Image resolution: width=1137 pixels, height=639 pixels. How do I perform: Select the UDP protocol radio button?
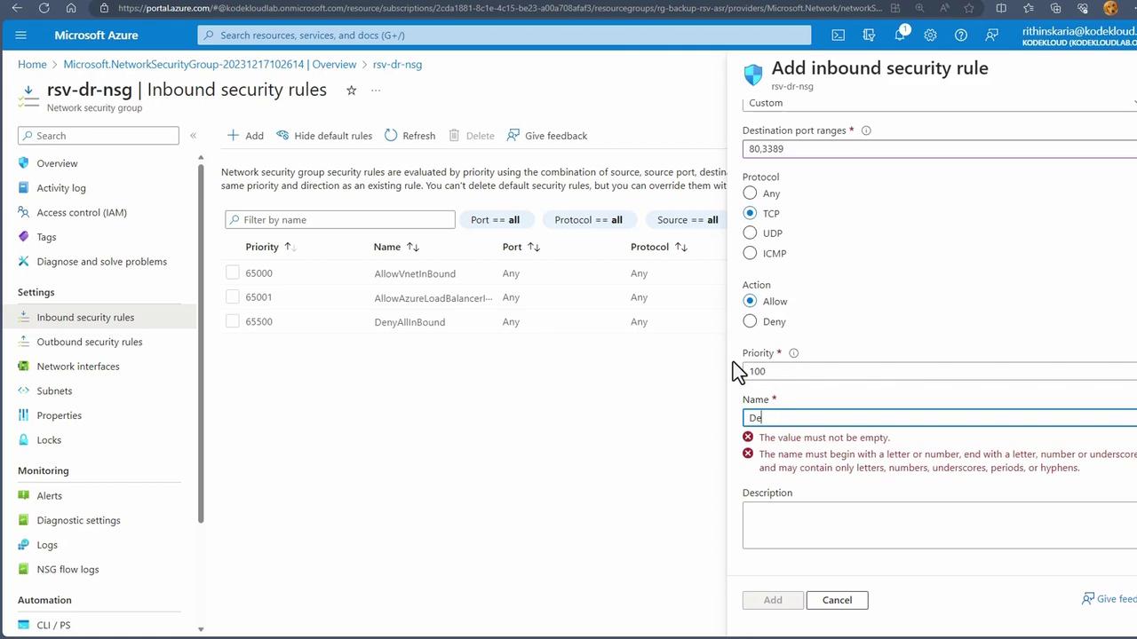coord(751,233)
